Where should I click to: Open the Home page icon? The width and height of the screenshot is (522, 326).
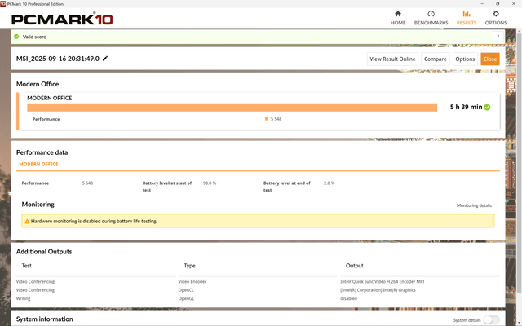pyautogui.click(x=398, y=14)
